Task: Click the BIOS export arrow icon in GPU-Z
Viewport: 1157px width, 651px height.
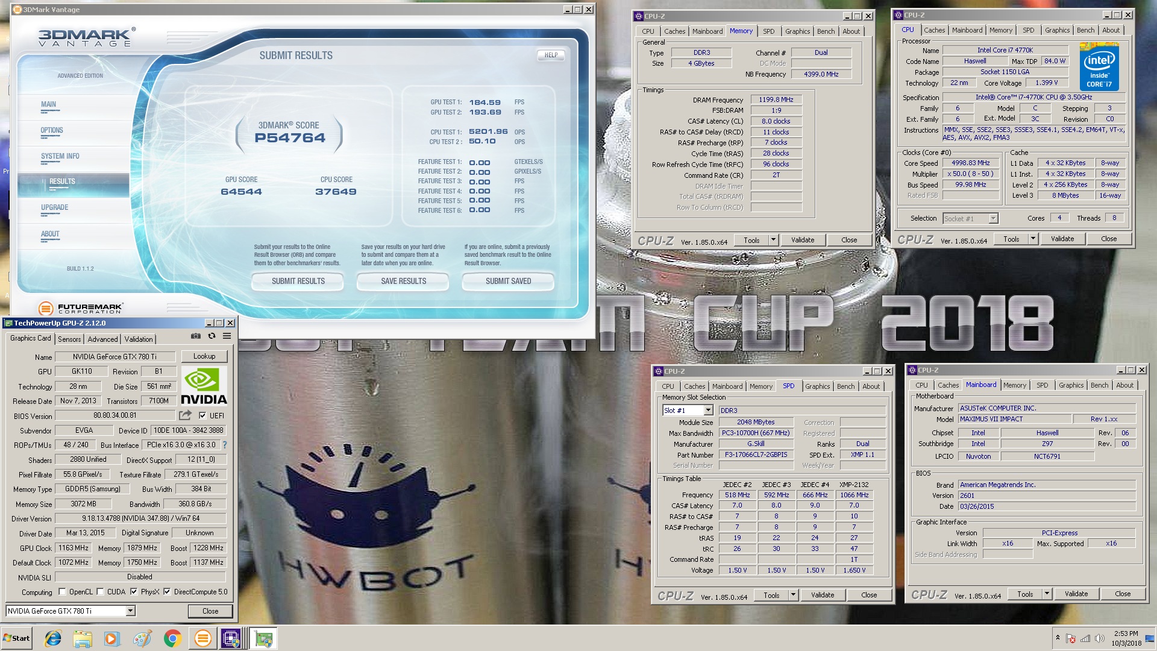Action: pyautogui.click(x=185, y=415)
